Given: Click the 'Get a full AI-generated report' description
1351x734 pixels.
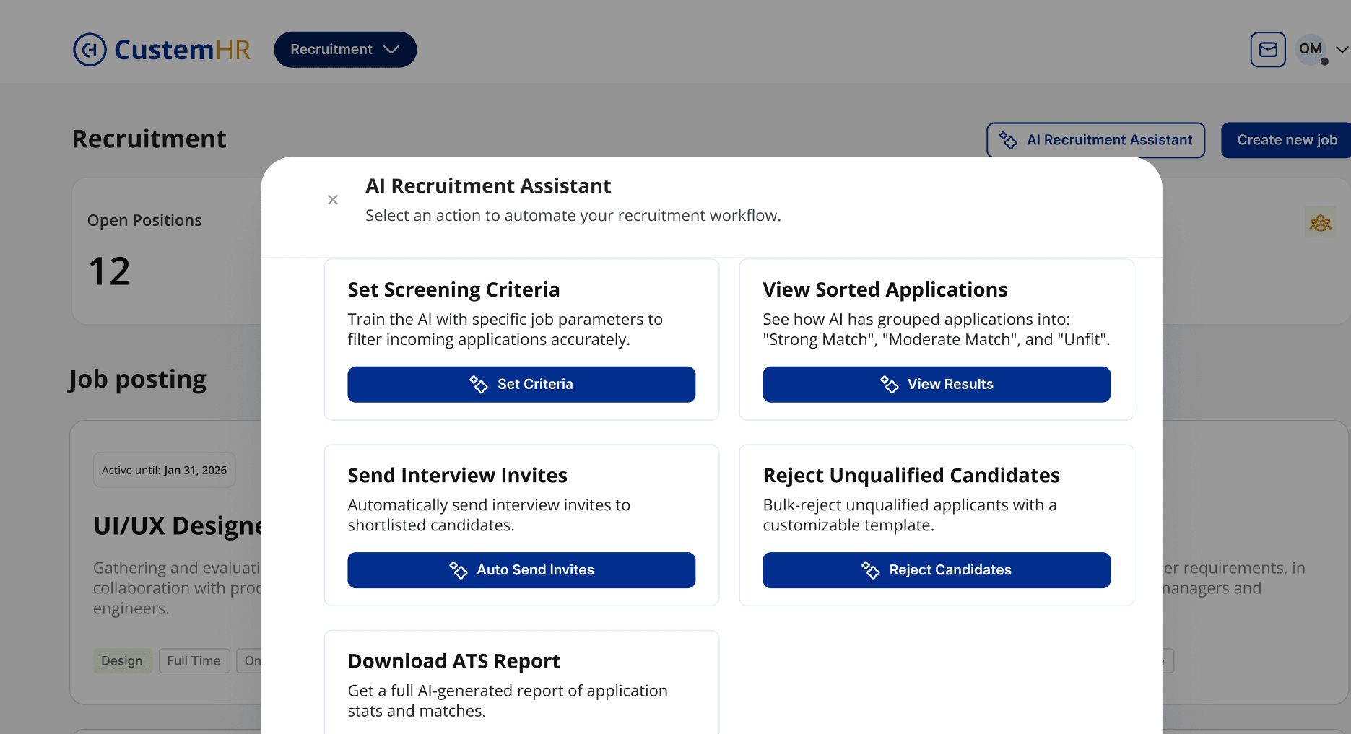Looking at the screenshot, I should 508,701.
